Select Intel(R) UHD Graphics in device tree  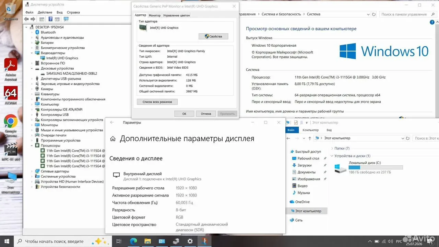(x=62, y=58)
